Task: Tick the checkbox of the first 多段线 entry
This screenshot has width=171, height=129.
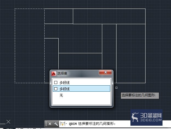Action: click(56, 82)
